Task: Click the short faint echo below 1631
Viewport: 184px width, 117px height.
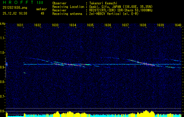Action: pyautogui.click(x=25, y=73)
